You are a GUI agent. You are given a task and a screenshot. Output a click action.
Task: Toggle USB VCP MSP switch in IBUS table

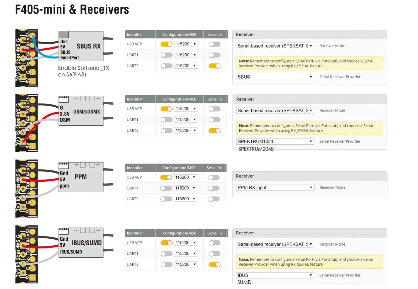[167, 243]
